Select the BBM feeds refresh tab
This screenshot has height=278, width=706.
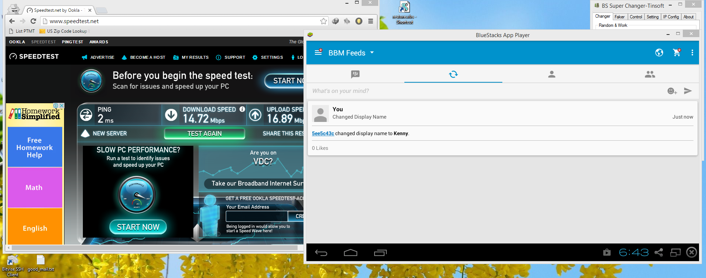[x=453, y=74]
